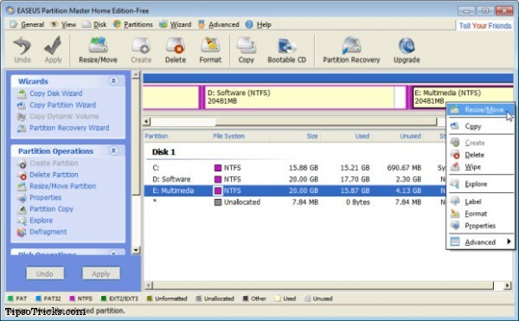This screenshot has height=321, width=519.
Task: Click partition list scroll right arrow
Action: click(x=508, y=285)
